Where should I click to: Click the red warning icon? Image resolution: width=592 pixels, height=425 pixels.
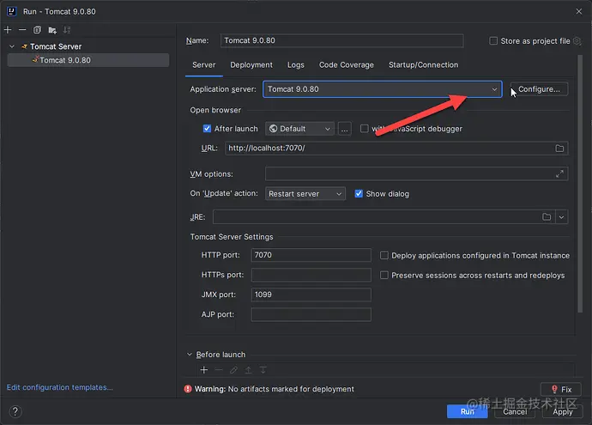tap(188, 389)
